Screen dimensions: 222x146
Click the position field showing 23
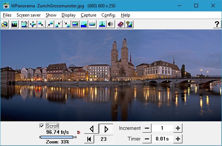[x=104, y=139]
